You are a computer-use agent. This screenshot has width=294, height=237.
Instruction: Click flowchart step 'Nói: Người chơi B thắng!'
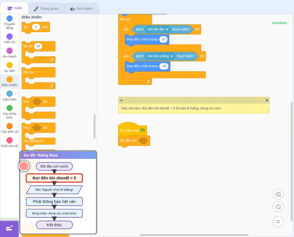pos(54,190)
